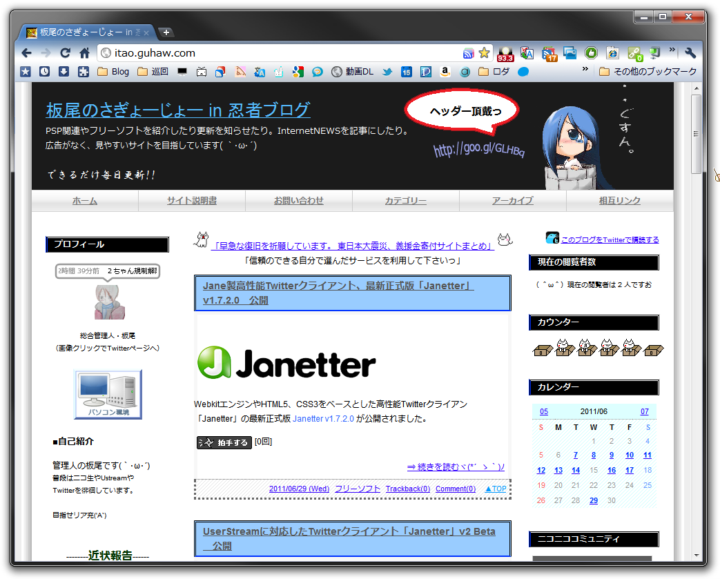Open the bookmarks star bookmarklet icon
Viewport: 720px width, 579px height.
click(26, 72)
